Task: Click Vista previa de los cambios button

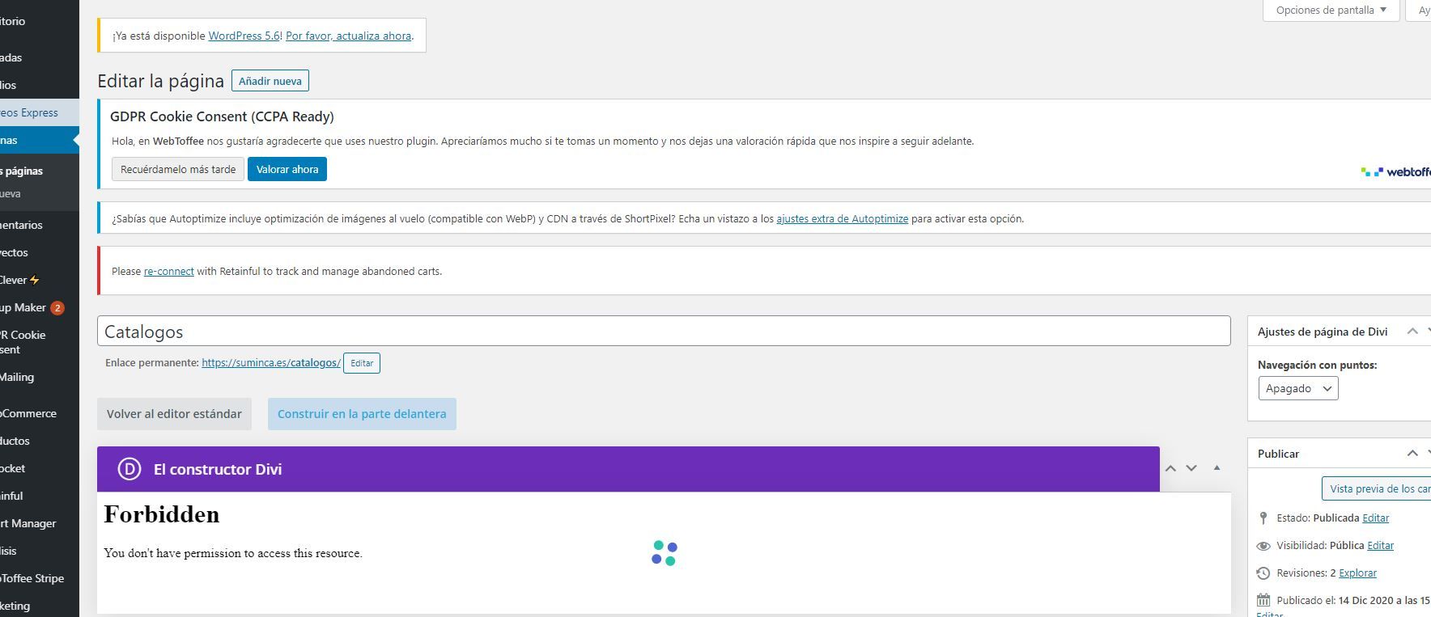Action: click(x=1376, y=488)
